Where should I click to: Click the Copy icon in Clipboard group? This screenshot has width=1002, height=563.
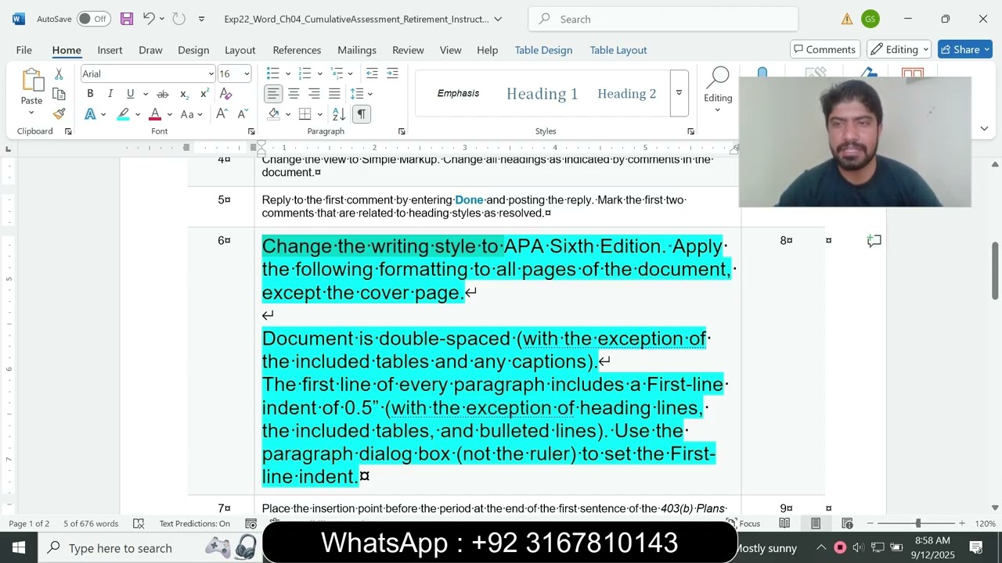(x=59, y=94)
